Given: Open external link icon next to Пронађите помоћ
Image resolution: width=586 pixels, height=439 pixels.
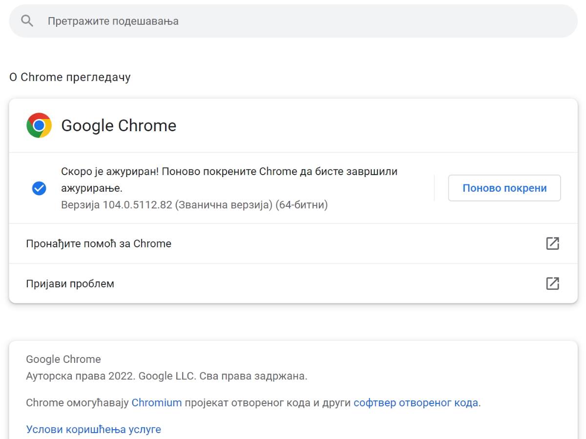Looking at the screenshot, I should click(552, 243).
